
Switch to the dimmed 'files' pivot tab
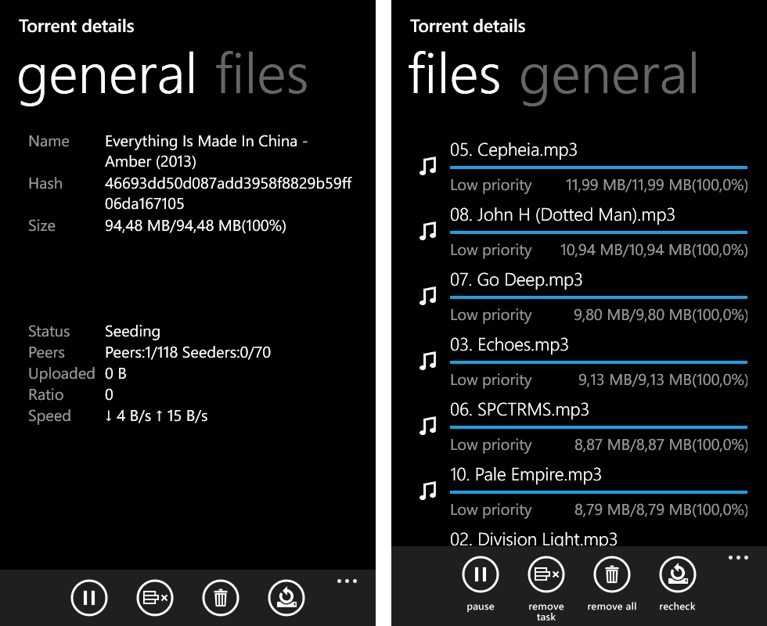261,75
